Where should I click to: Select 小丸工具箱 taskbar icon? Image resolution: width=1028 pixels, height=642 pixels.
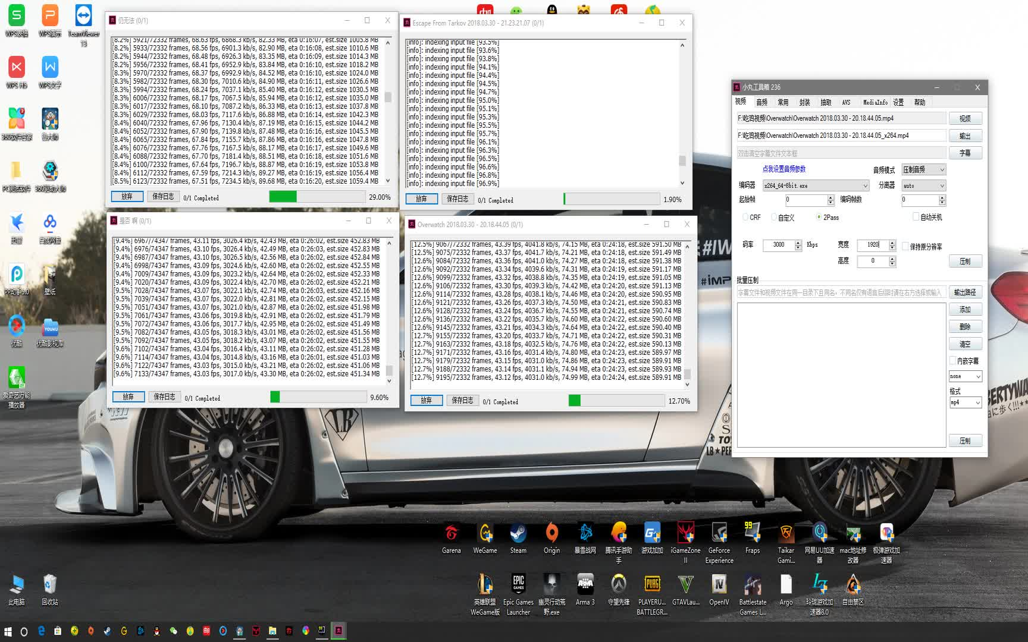point(339,631)
